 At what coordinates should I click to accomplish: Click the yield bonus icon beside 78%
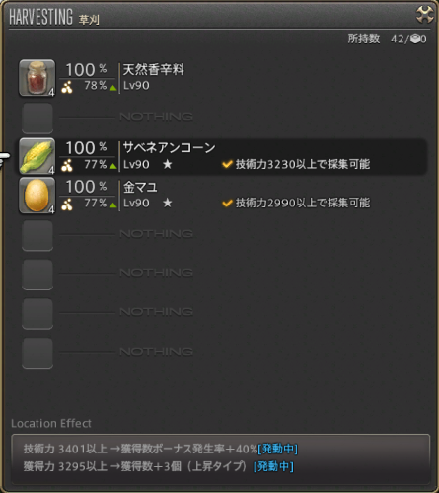67,88
